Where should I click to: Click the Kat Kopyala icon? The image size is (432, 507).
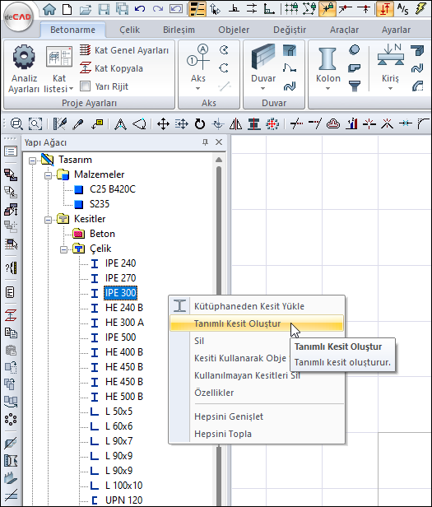85,68
